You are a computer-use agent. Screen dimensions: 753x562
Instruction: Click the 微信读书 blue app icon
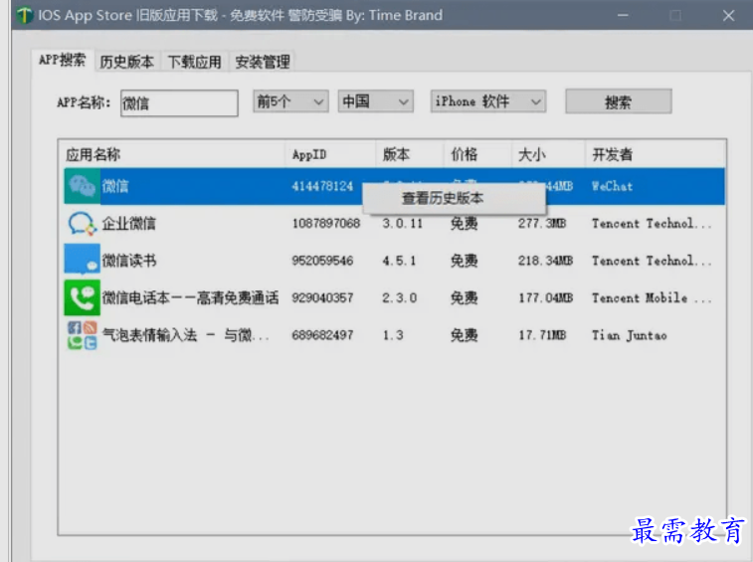(83, 260)
